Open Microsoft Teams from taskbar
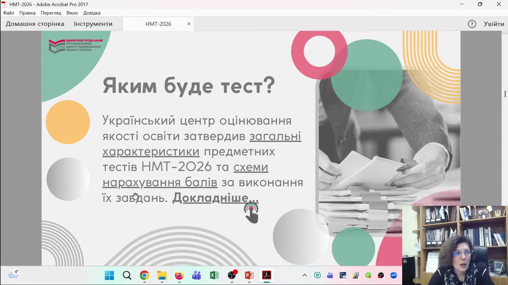This screenshot has width=508, height=285. pyautogui.click(x=196, y=275)
